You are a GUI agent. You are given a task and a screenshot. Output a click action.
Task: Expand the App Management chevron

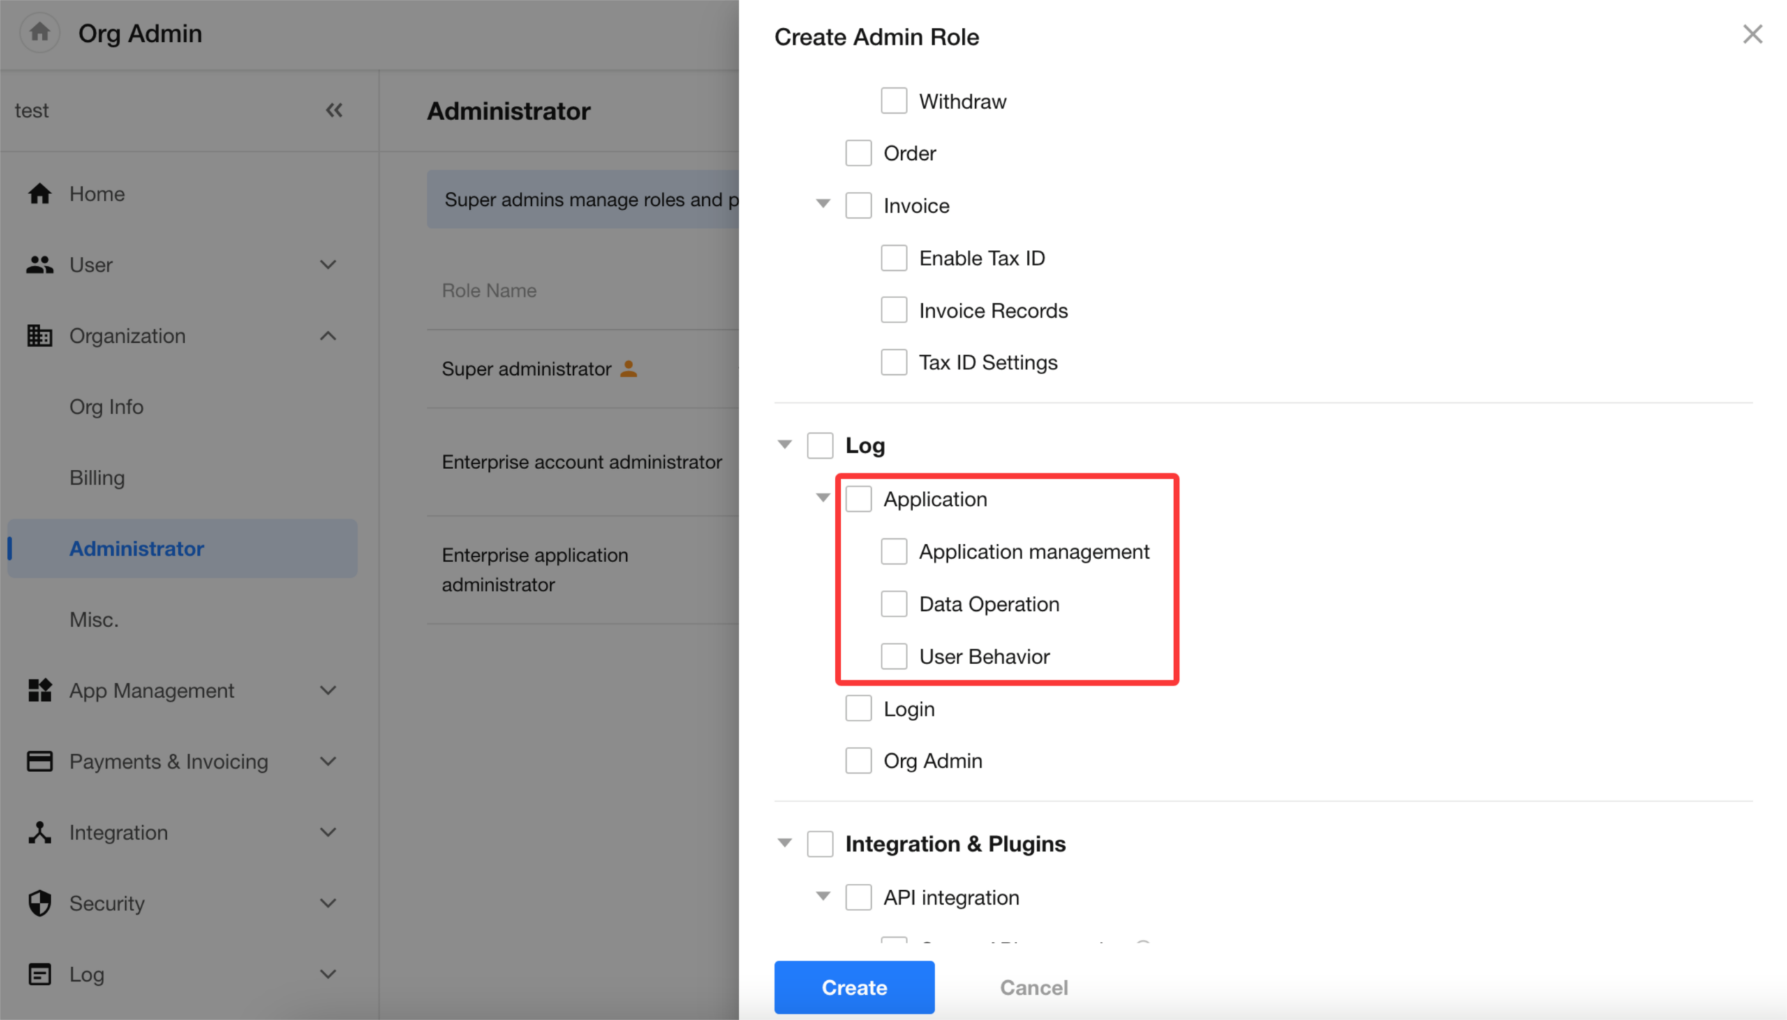[x=327, y=690]
